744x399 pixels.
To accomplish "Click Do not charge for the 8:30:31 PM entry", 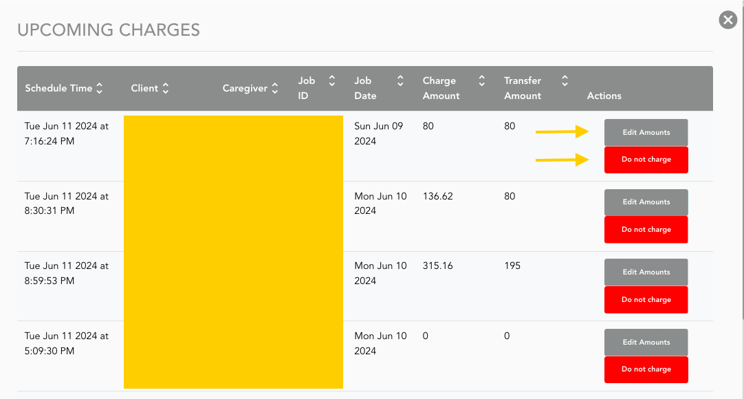I will [x=646, y=229].
